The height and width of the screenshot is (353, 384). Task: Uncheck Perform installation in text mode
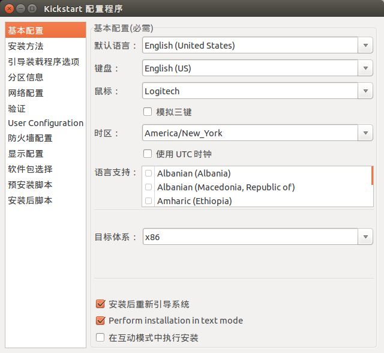coord(100,321)
